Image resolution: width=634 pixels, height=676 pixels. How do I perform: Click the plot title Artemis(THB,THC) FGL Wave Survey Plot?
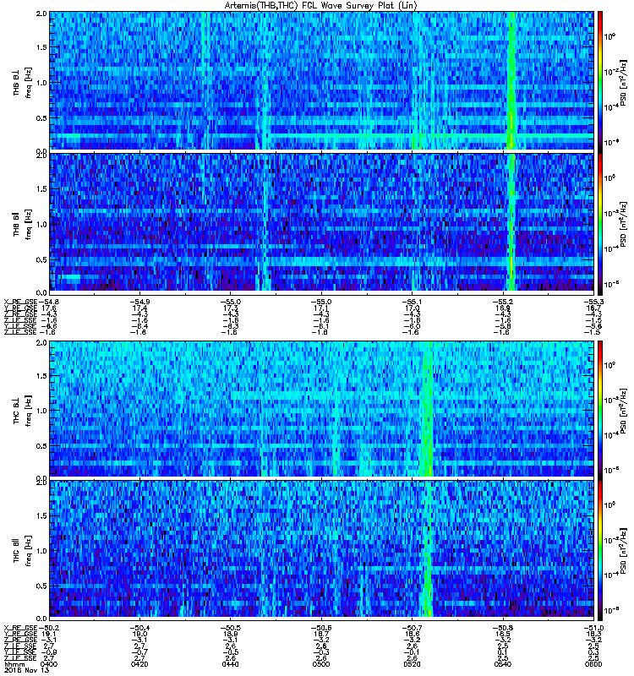click(x=321, y=5)
